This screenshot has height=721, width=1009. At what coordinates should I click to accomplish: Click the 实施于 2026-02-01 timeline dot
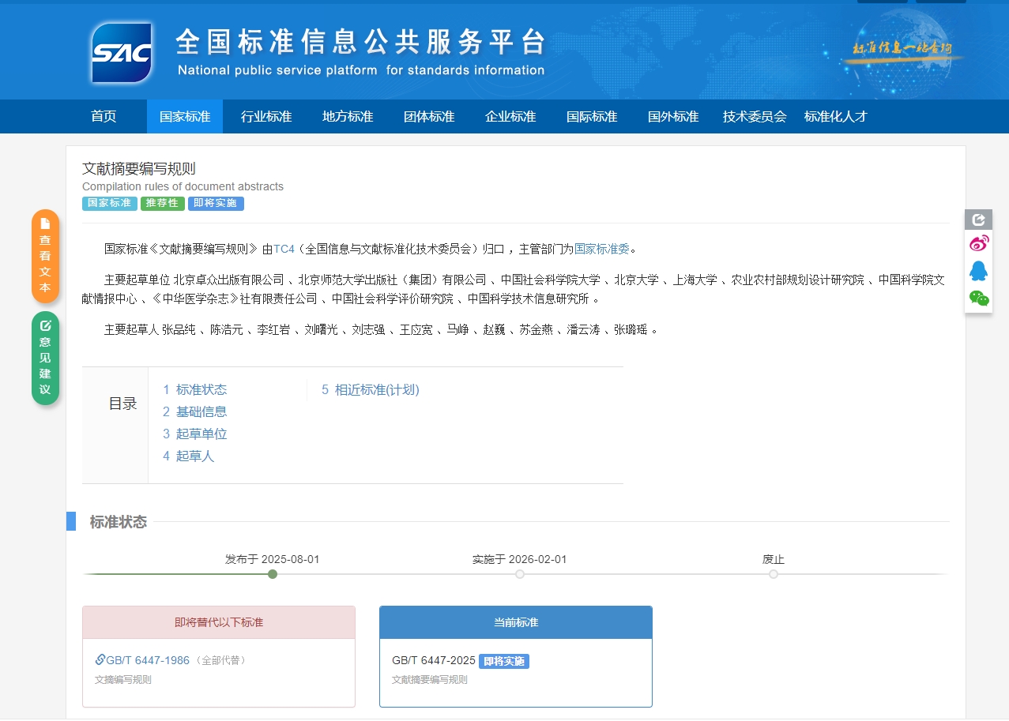(x=520, y=574)
